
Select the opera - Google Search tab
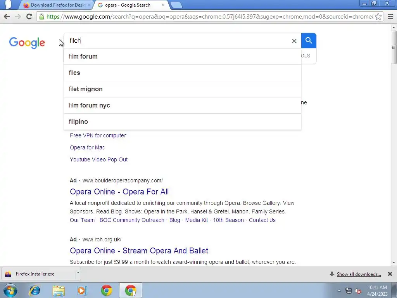point(130,5)
